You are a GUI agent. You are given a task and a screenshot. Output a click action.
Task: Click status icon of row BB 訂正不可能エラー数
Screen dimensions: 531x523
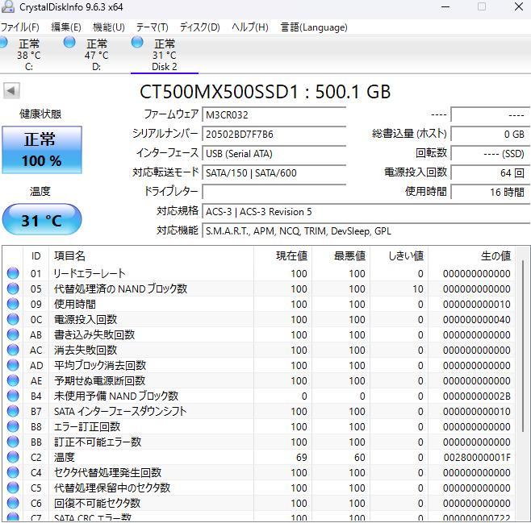[x=13, y=442]
